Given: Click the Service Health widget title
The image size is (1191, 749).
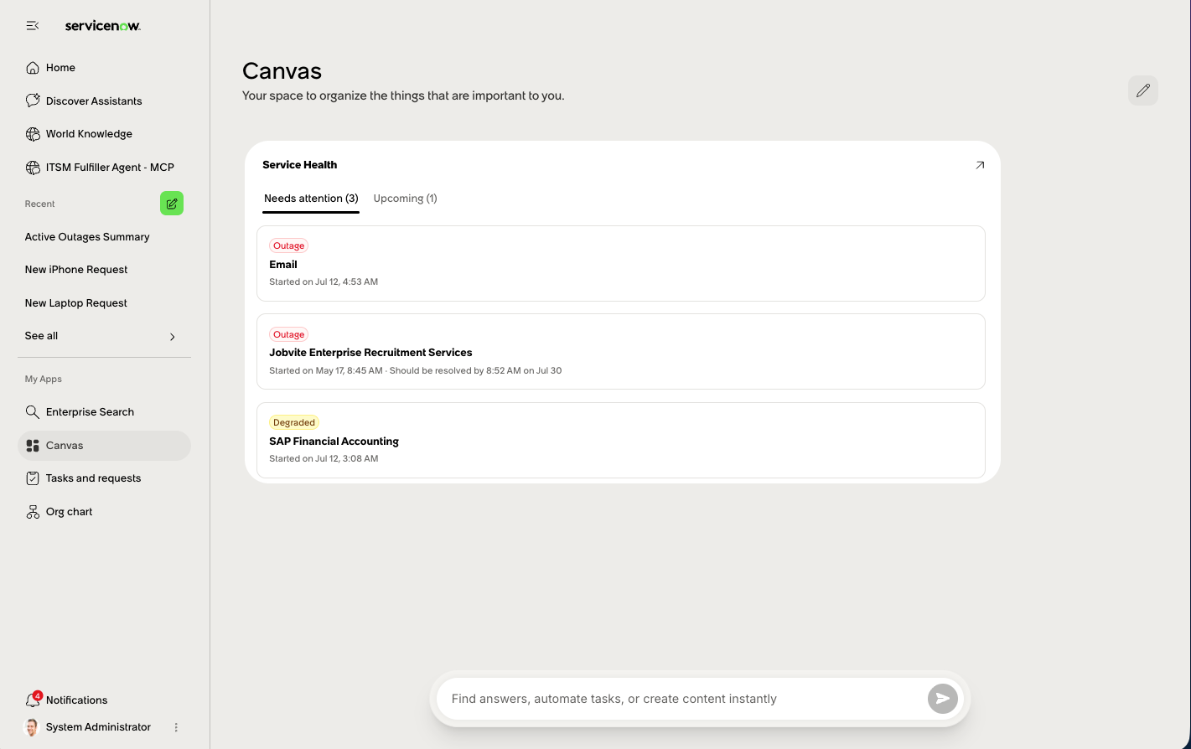Looking at the screenshot, I should pyautogui.click(x=300, y=165).
